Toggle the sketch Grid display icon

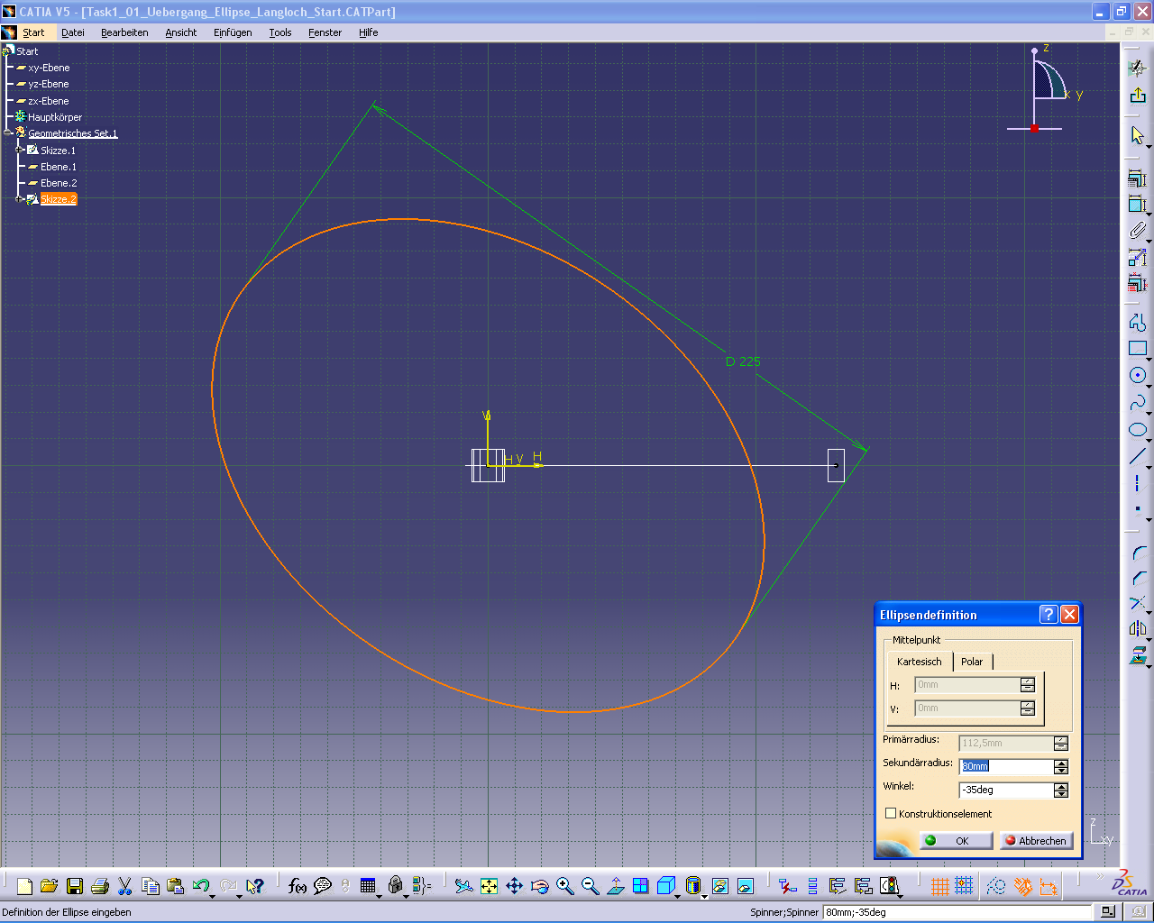click(939, 886)
